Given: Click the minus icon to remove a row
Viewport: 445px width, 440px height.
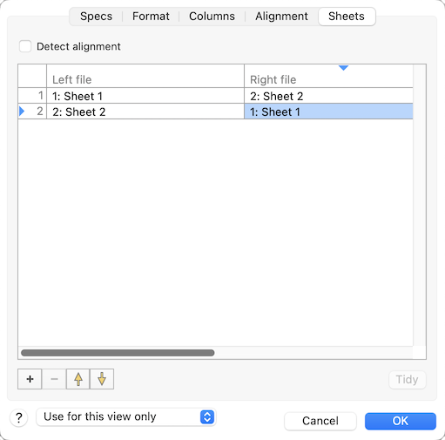Looking at the screenshot, I should click(54, 379).
